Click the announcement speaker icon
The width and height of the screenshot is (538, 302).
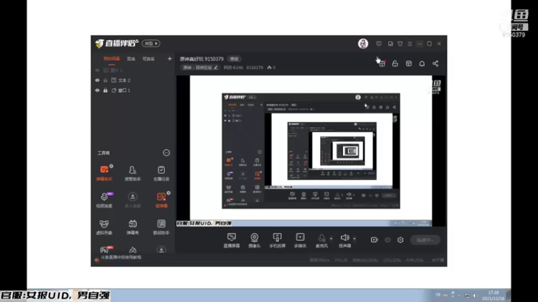[96, 260]
